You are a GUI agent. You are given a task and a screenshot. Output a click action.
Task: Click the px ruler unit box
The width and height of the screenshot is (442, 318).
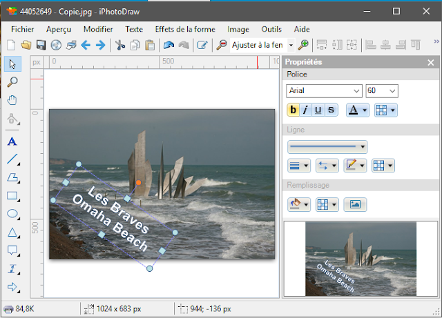point(37,62)
